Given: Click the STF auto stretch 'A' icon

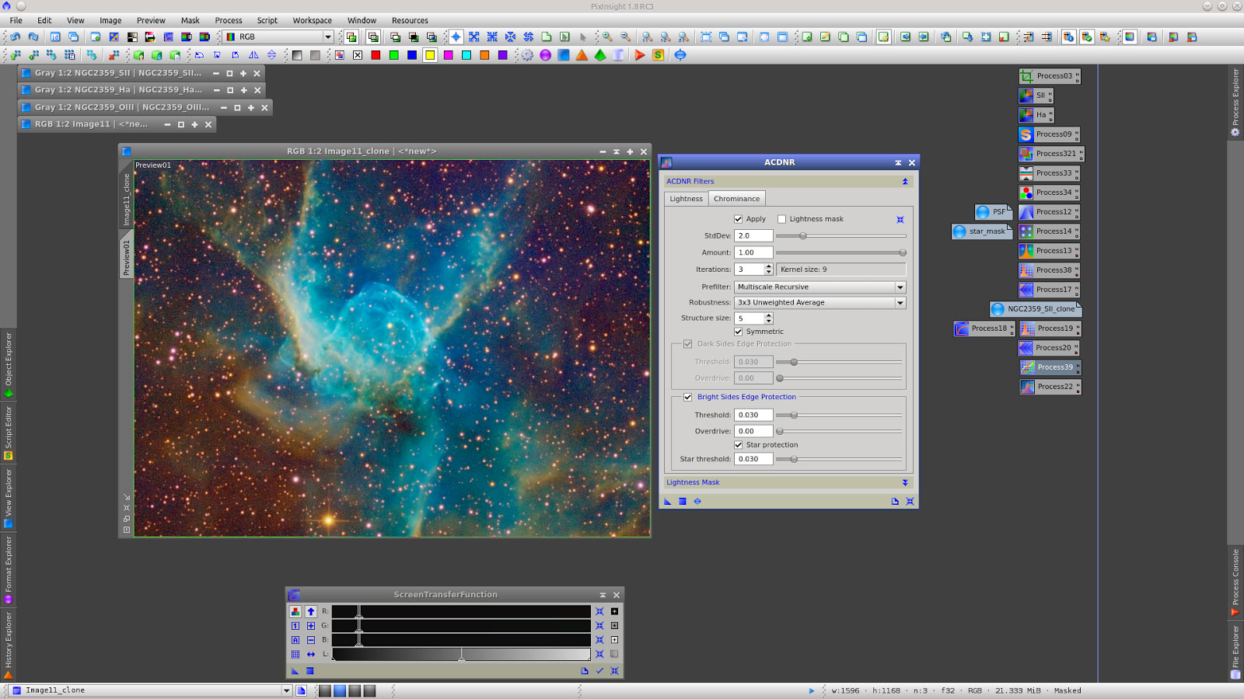Looking at the screenshot, I should coord(295,640).
